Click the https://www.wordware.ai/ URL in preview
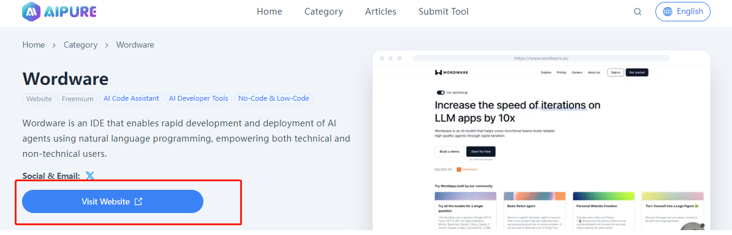The image size is (732, 235). point(541,58)
